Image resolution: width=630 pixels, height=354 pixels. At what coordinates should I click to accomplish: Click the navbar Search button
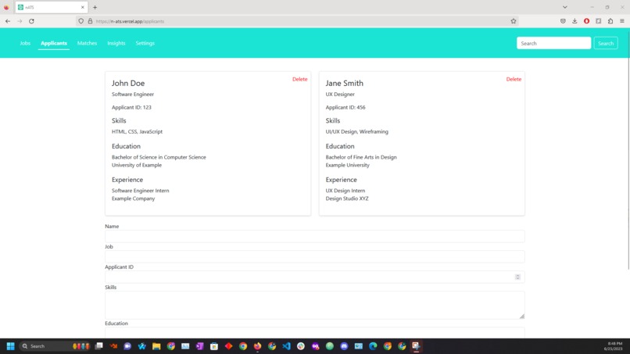[x=606, y=43]
